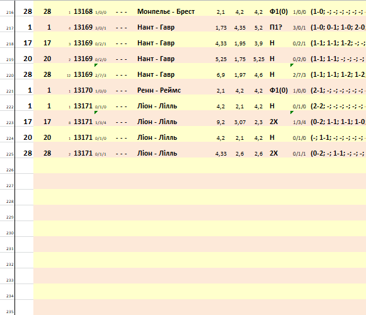Click the odds value 3,07
This screenshot has height=315, width=366.
pyautogui.click(x=240, y=122)
